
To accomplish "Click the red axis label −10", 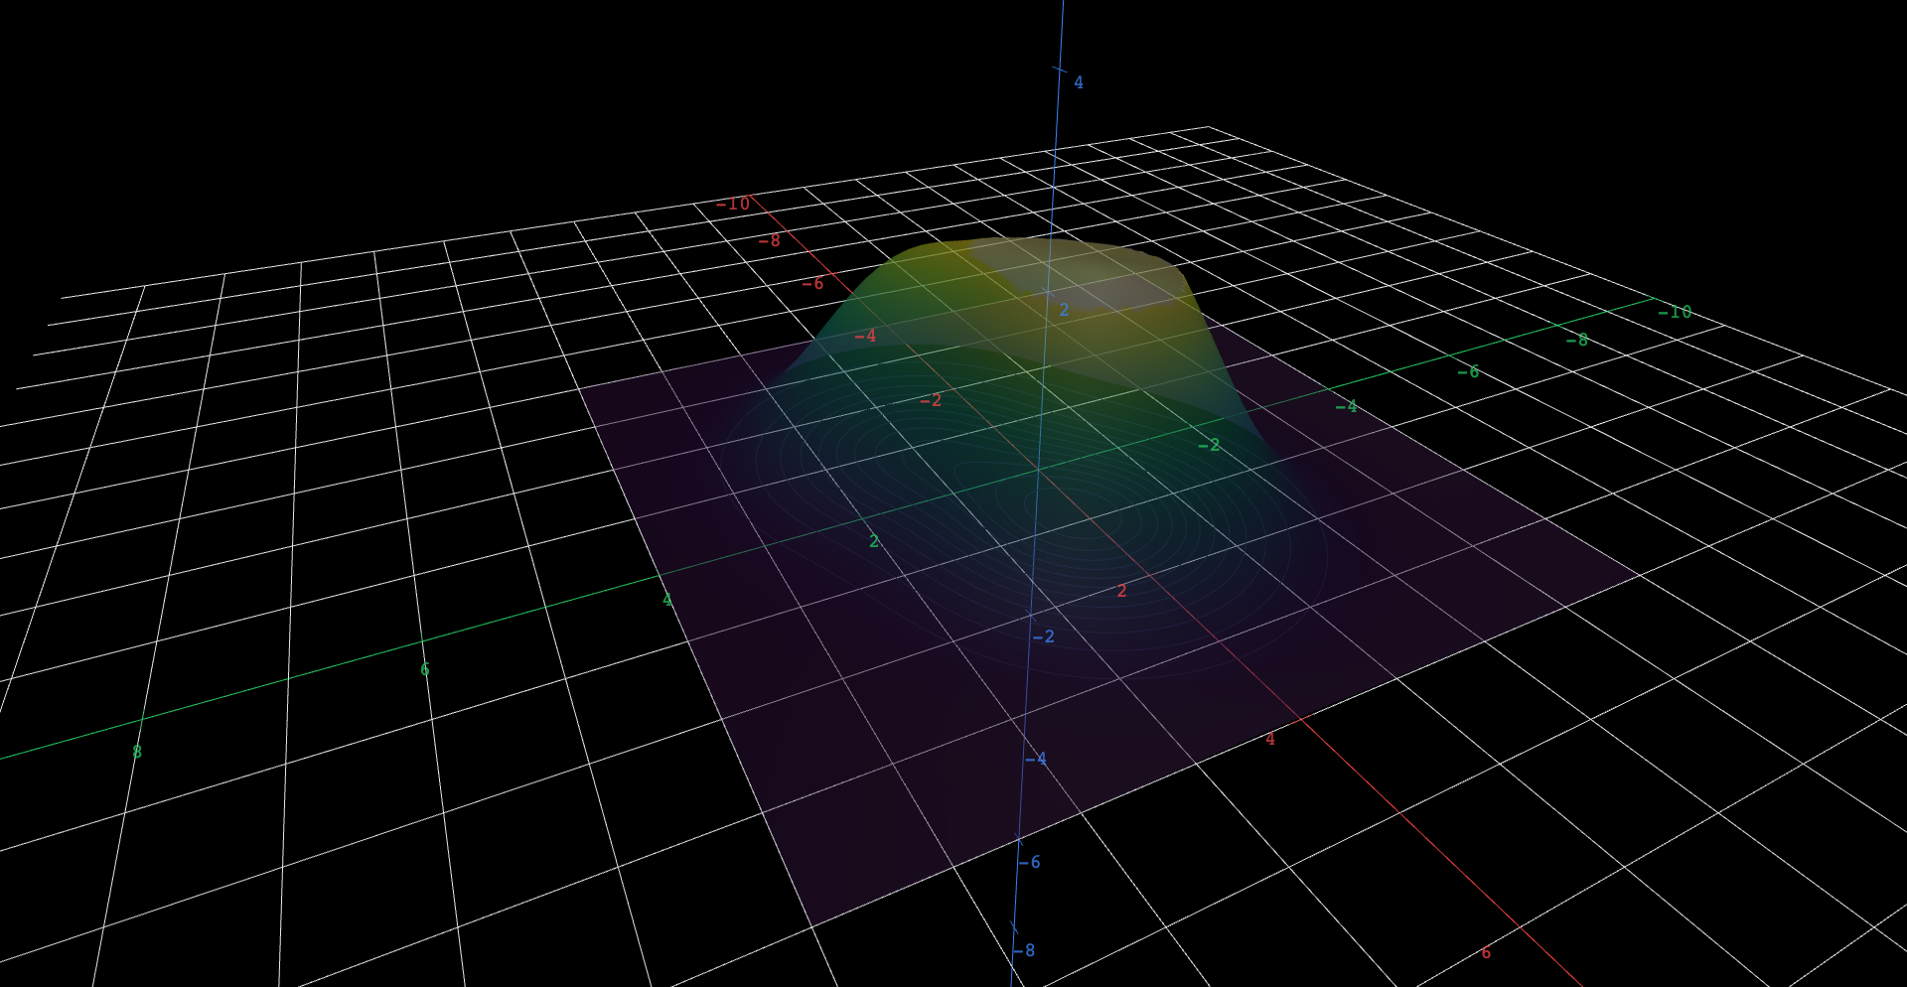I will coord(733,204).
